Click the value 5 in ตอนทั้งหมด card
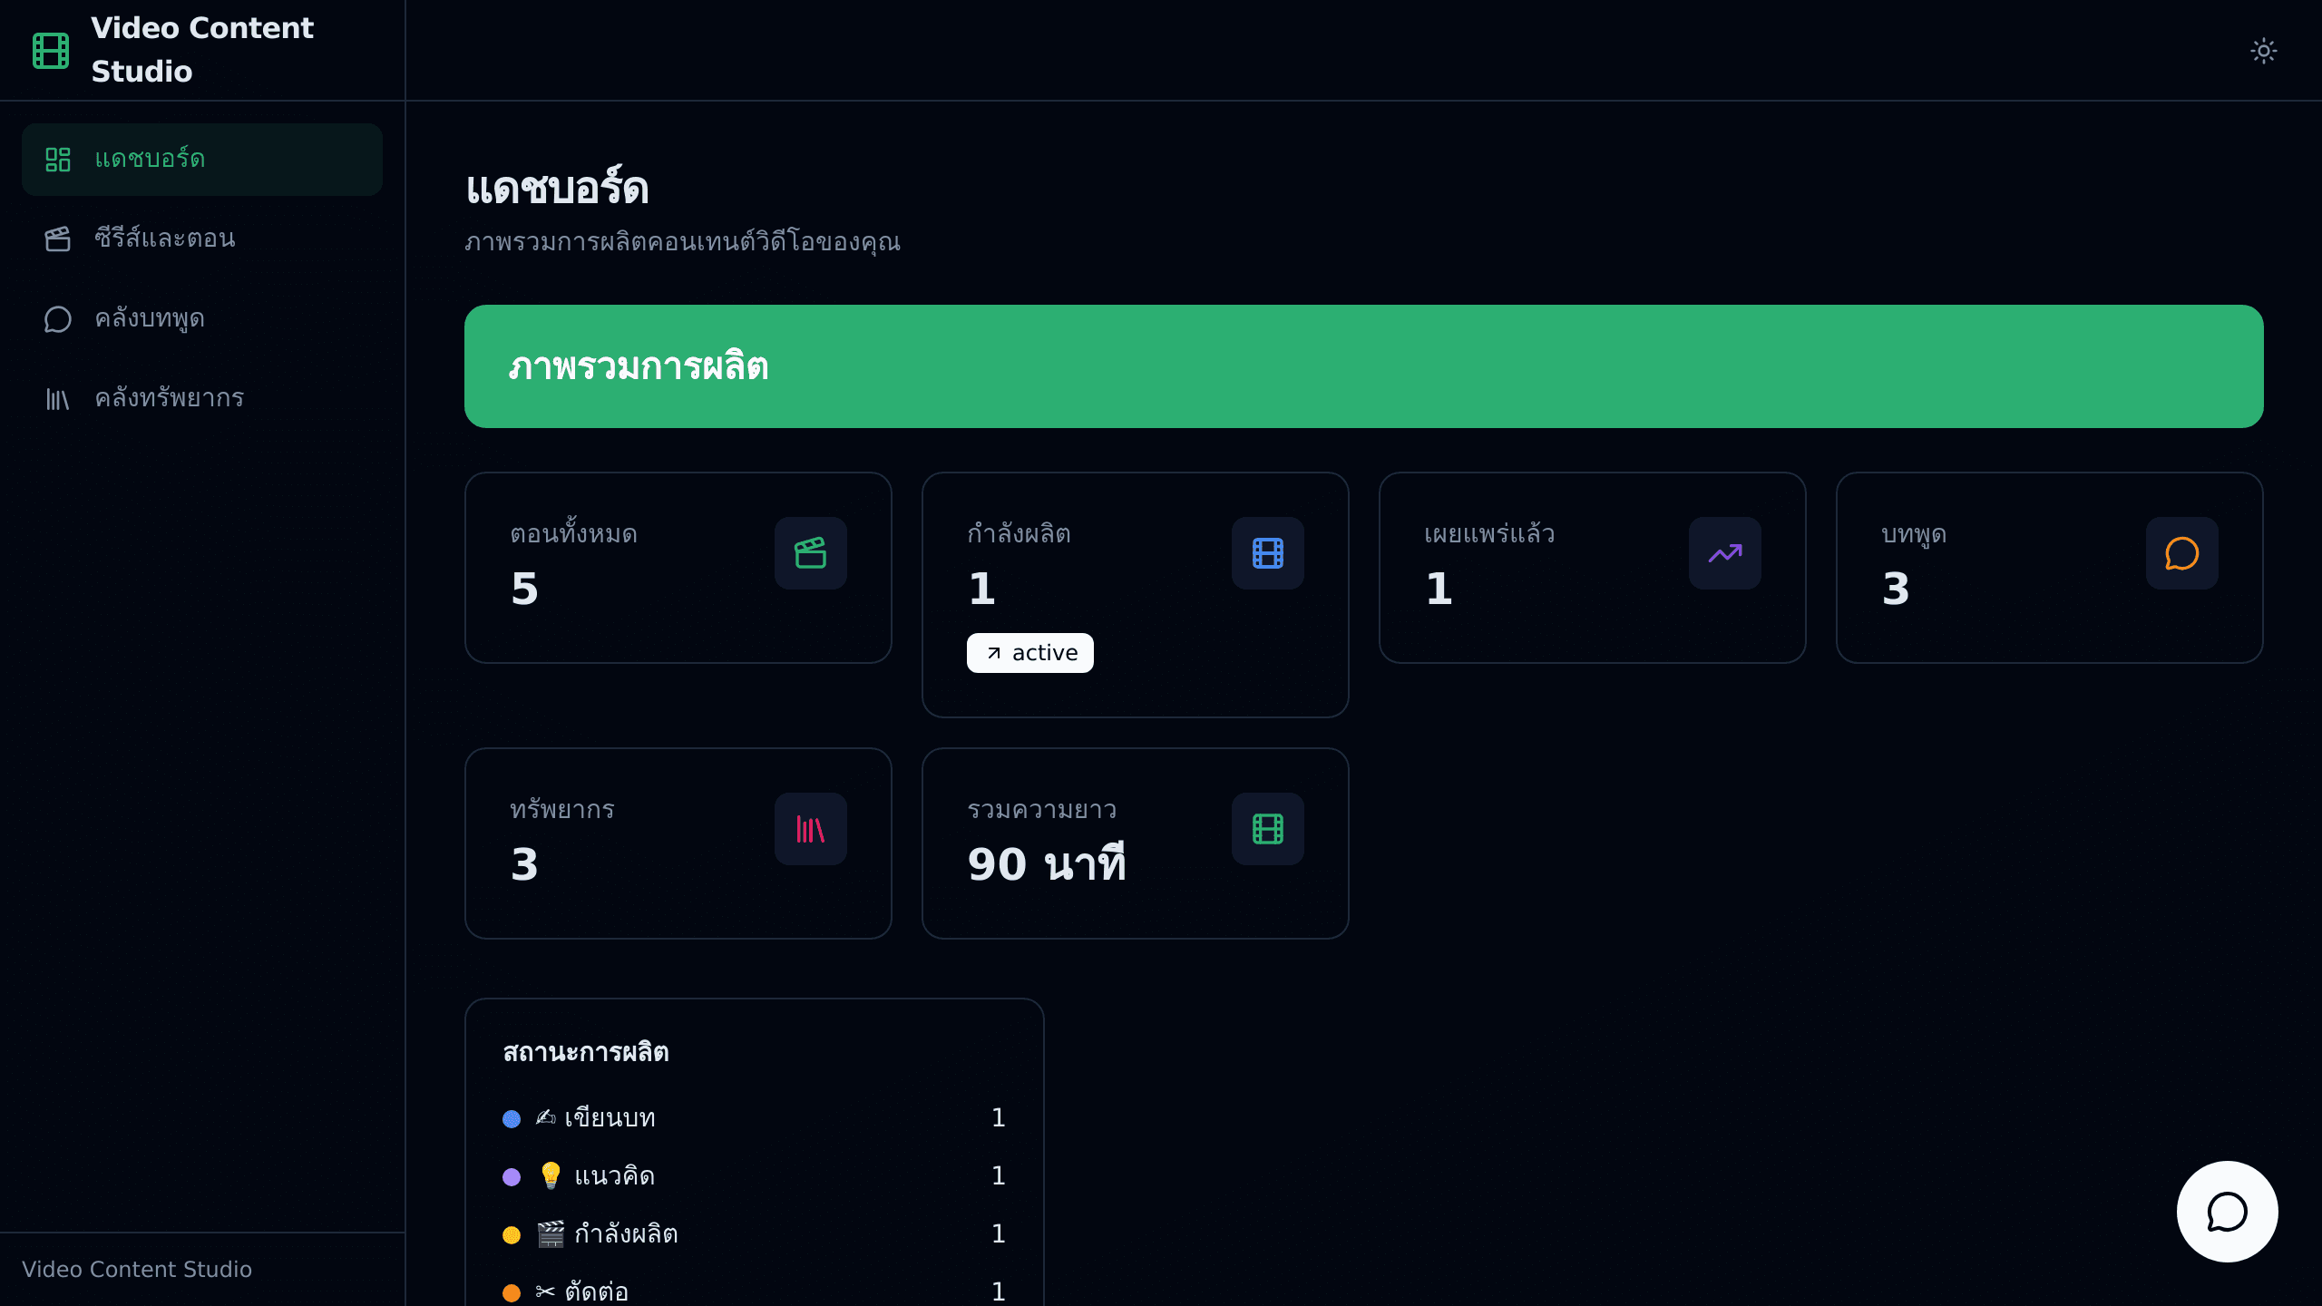The width and height of the screenshot is (2322, 1306). [524, 590]
